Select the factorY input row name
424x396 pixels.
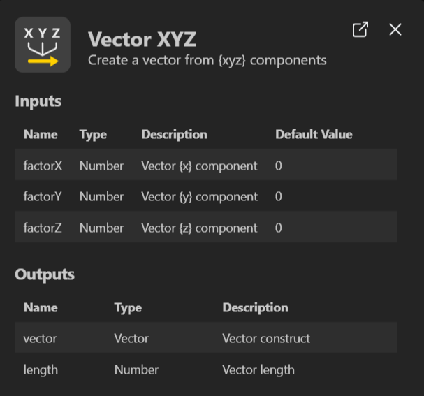[x=43, y=197]
